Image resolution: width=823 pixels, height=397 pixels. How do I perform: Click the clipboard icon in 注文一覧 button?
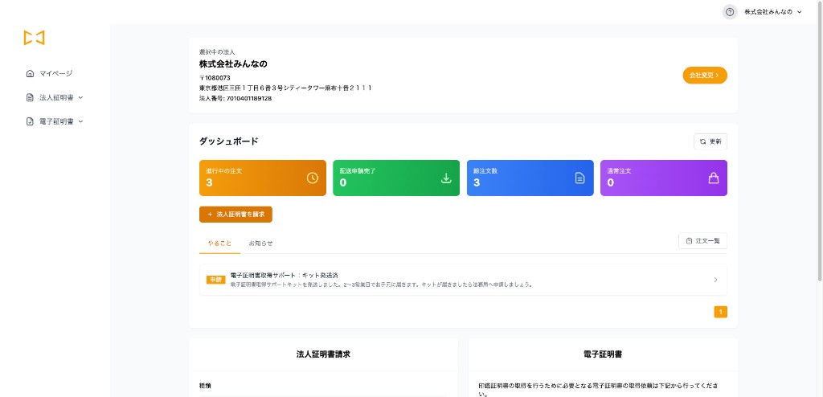tap(689, 241)
